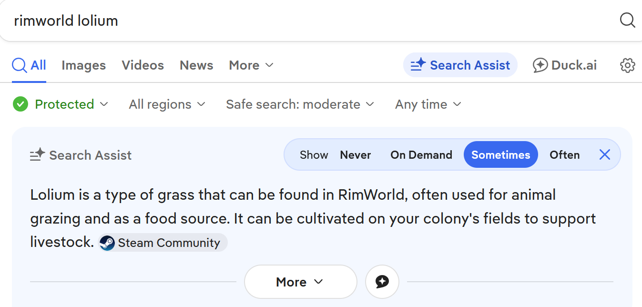Click the Search Assist panel heading
This screenshot has height=307, width=642.
coord(81,155)
